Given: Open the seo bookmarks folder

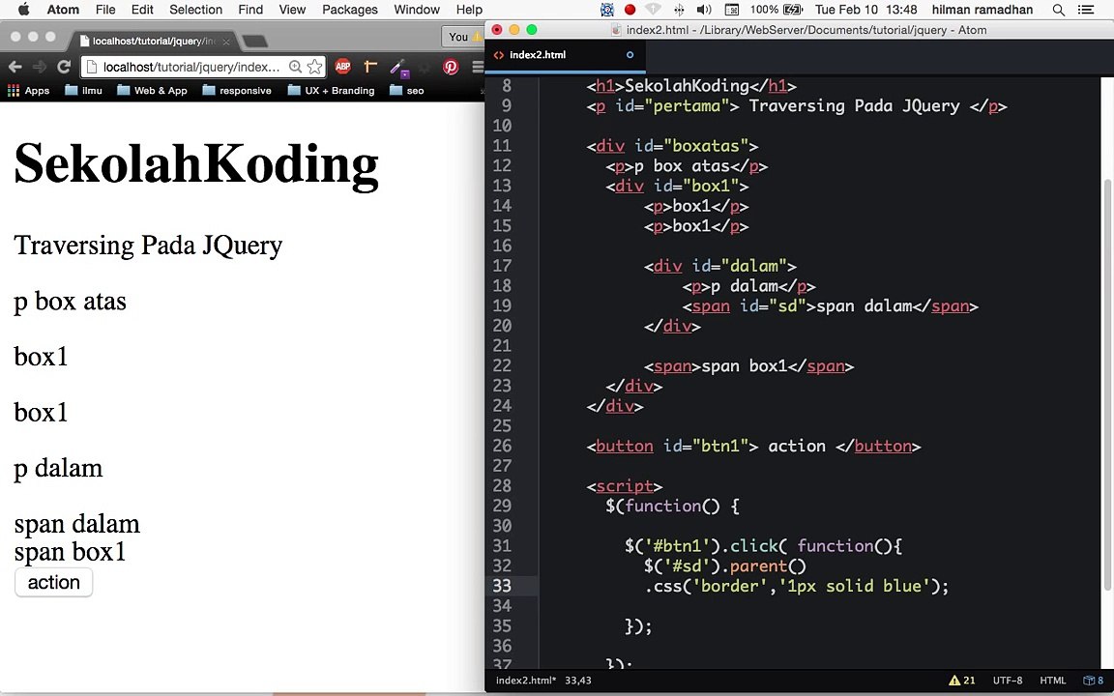Looking at the screenshot, I should 406,90.
